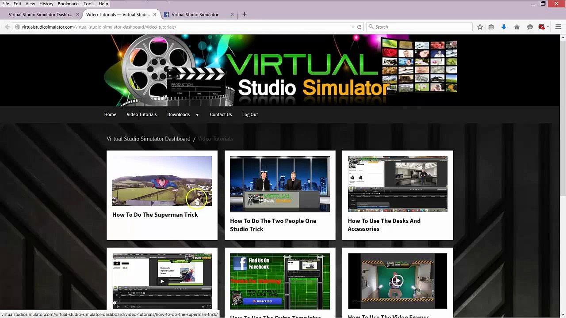
Task: Go to the browser Home page icon
Action: (516, 27)
